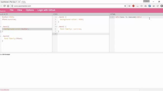
Task: Open the gray document extension icon
Action: tap(129, 6)
